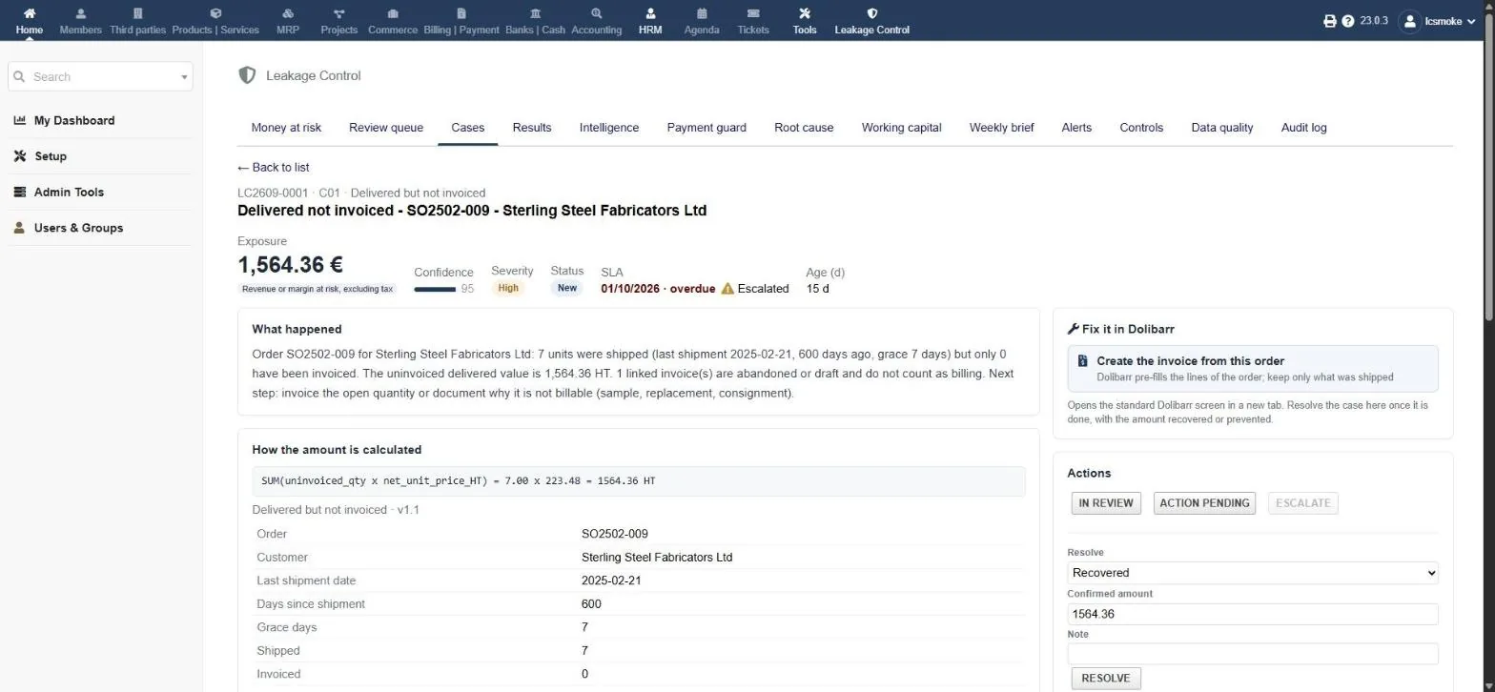Open the Weekly brief tab
The width and height of the screenshot is (1495, 692).
tap(1001, 127)
